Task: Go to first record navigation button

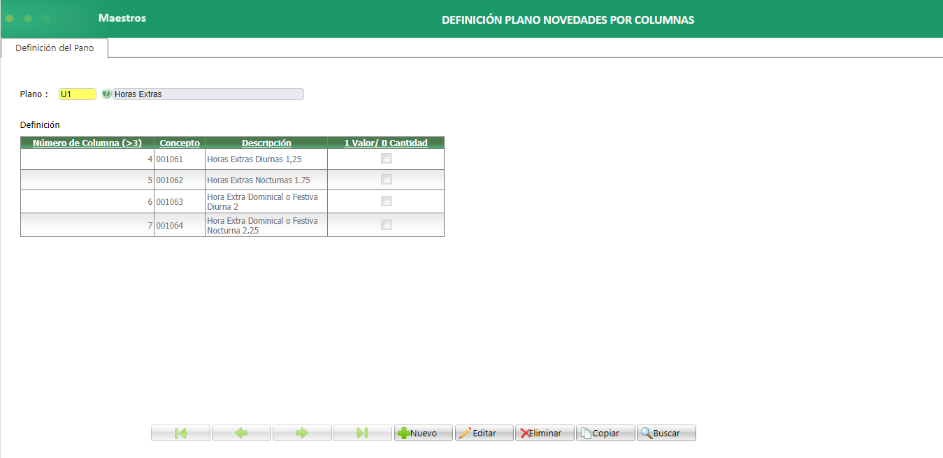Action: click(x=180, y=433)
